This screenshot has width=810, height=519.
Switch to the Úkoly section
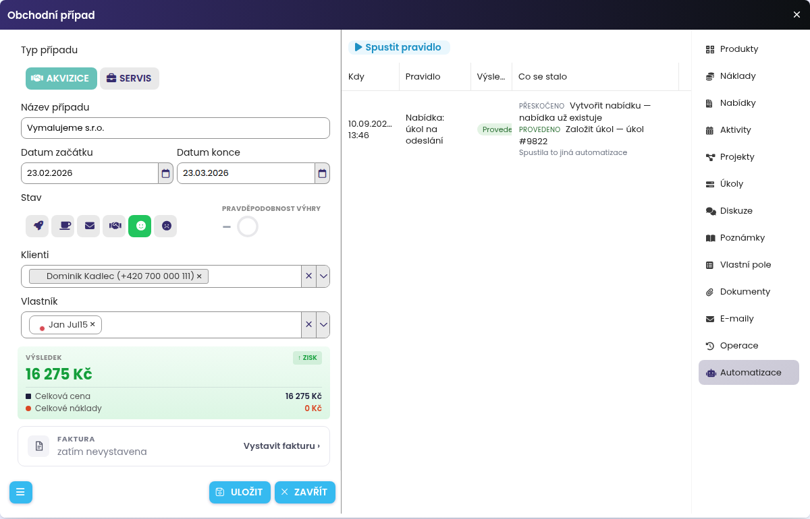click(x=749, y=184)
